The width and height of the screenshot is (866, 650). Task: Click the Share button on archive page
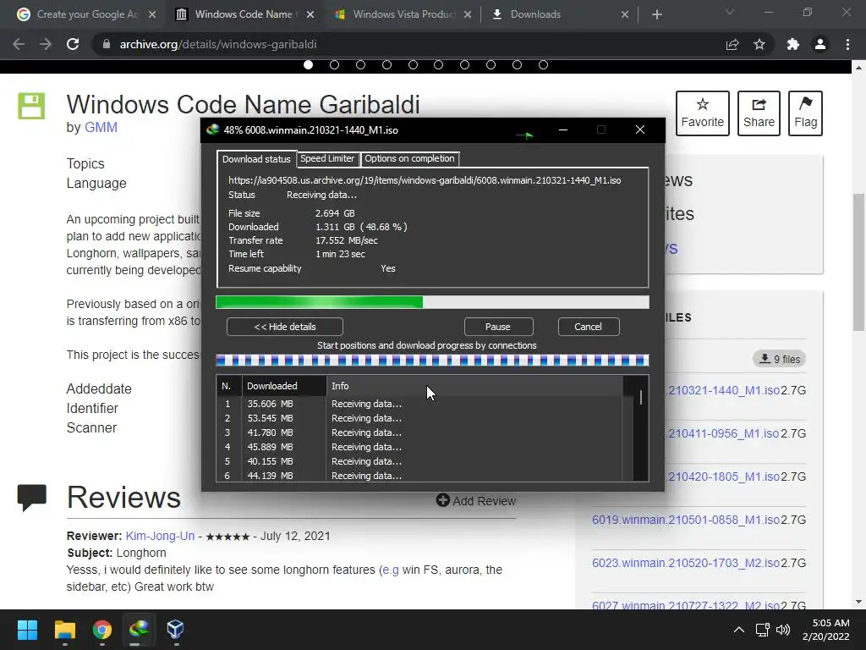(759, 113)
